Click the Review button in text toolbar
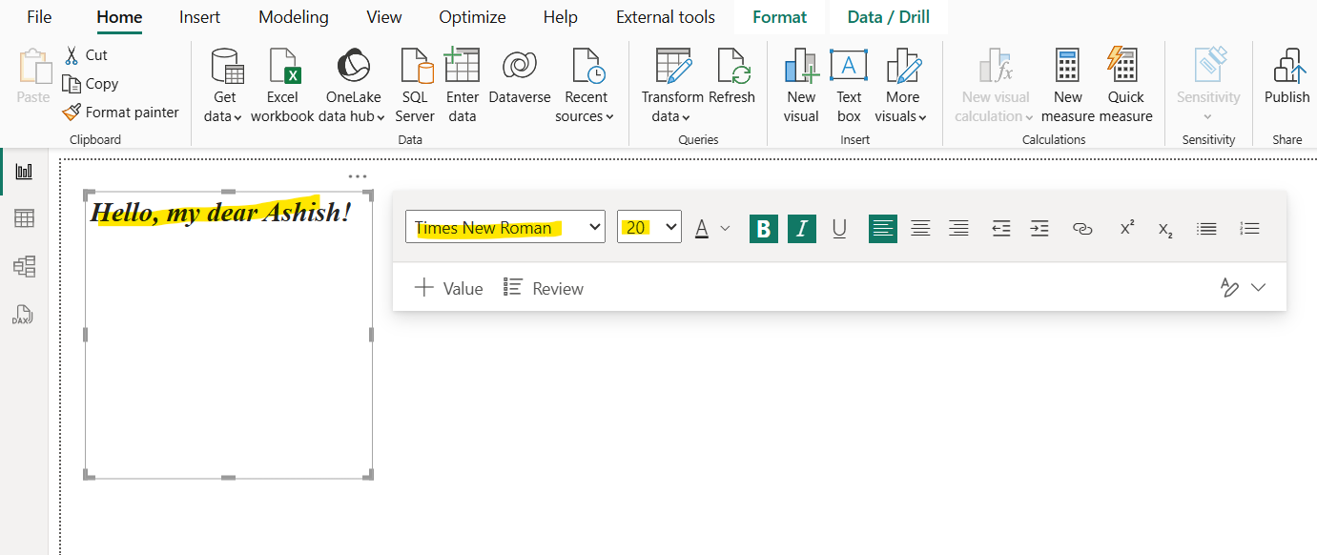 click(x=543, y=287)
